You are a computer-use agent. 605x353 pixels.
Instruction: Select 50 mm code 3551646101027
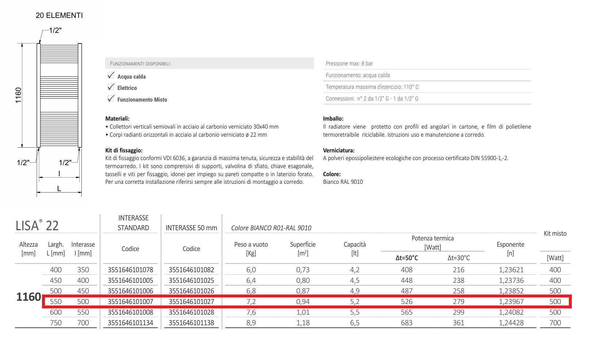click(x=191, y=302)
